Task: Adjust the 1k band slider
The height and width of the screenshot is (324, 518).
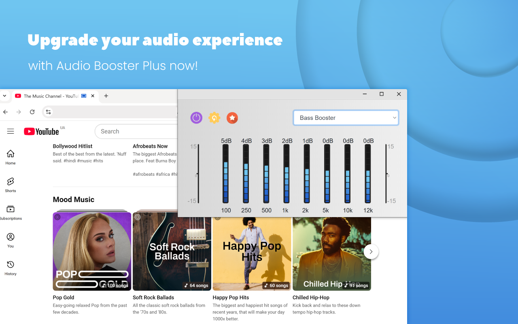Action: [287, 174]
